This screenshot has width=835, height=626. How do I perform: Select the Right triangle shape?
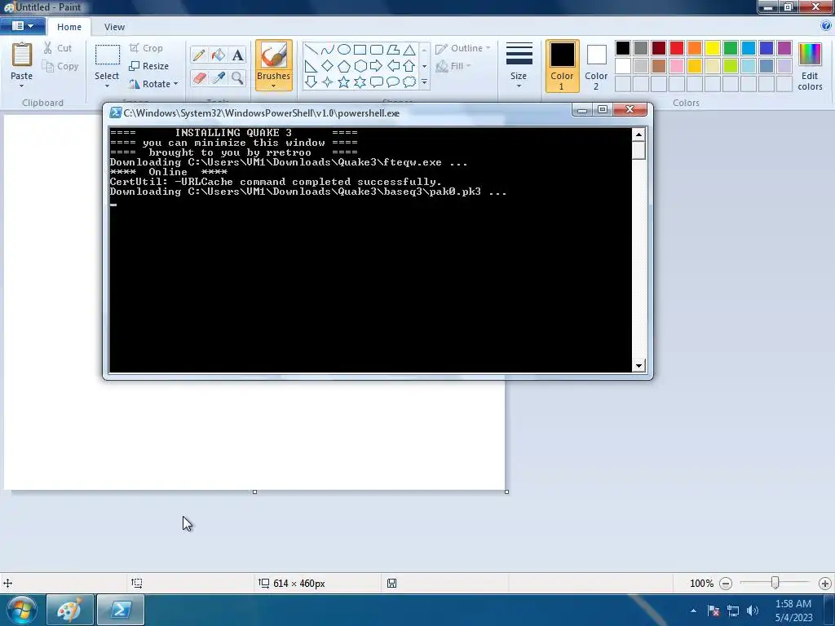[x=311, y=66]
